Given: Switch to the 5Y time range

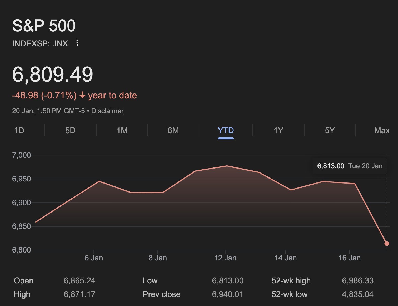Looking at the screenshot, I should (x=330, y=130).
